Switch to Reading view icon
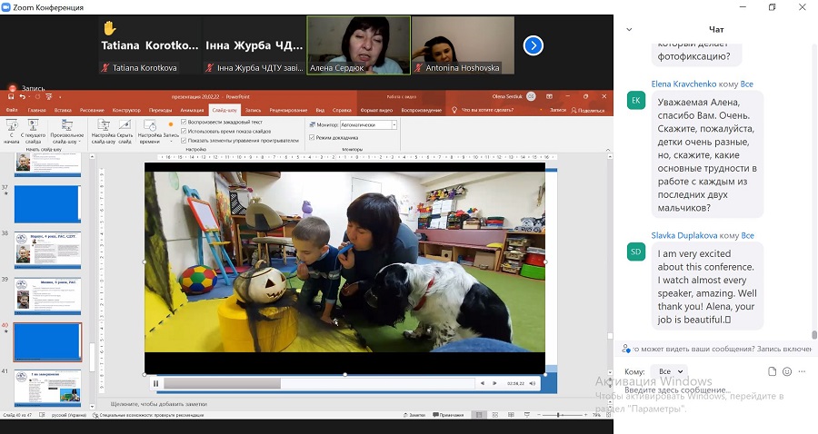The width and height of the screenshot is (818, 434). [x=511, y=415]
